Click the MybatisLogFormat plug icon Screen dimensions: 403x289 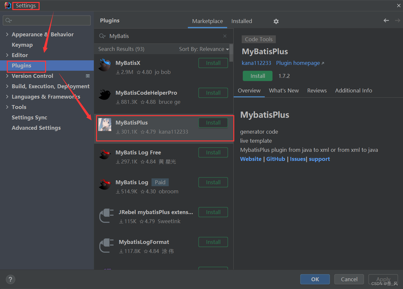pyautogui.click(x=106, y=246)
